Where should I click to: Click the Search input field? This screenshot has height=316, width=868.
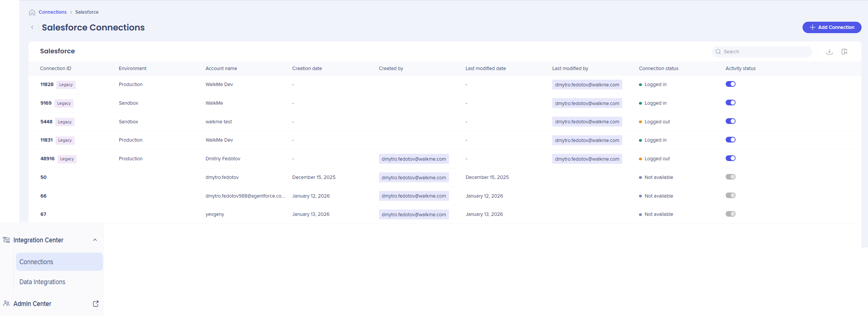coord(765,52)
